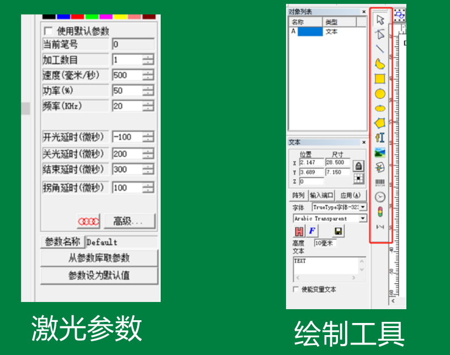Select the blue pen color swatch
Screen dimensions: 450x355
coord(63,17)
